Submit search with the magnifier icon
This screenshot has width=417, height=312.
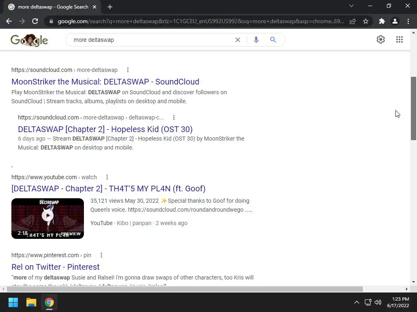coord(273,40)
